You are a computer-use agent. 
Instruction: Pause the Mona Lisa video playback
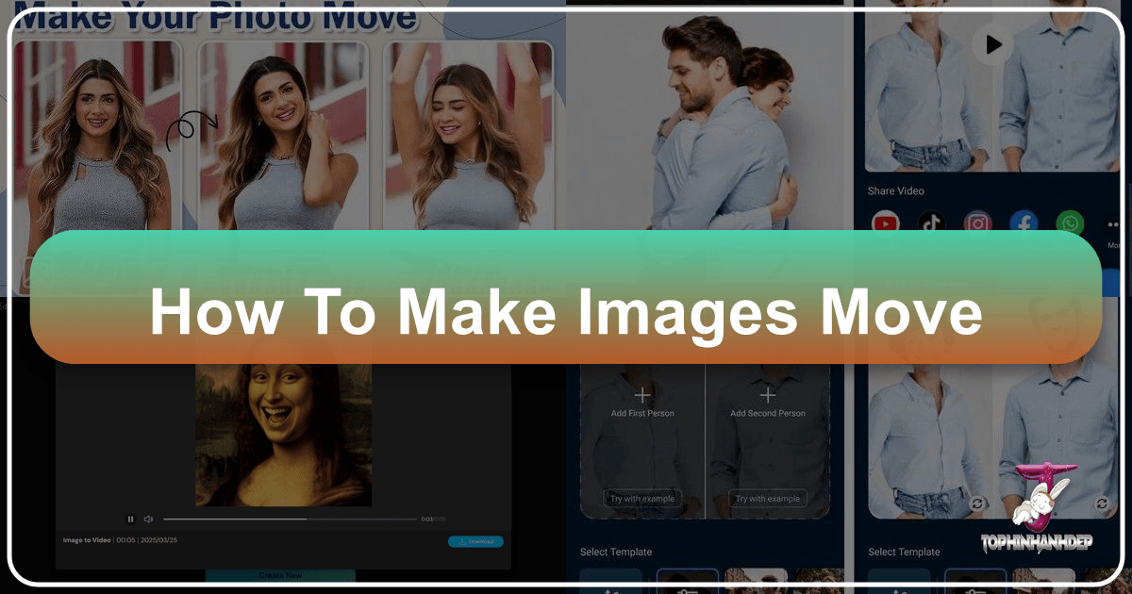coord(130,519)
